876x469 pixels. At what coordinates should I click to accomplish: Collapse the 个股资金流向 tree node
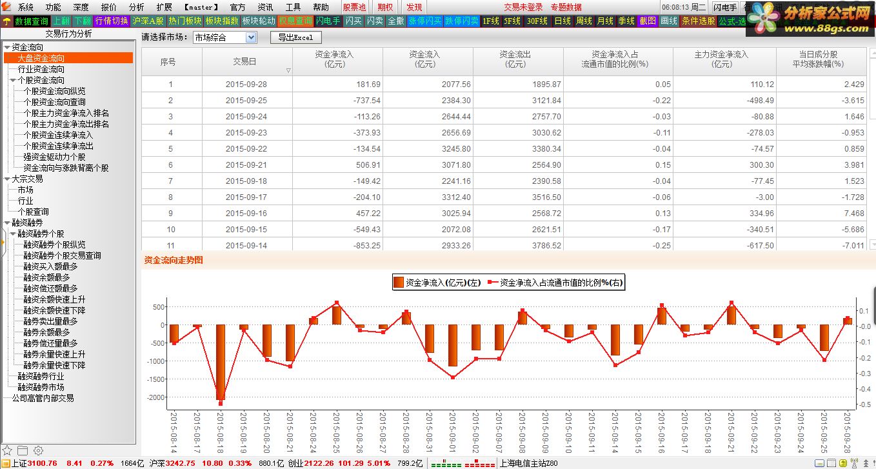(x=13, y=81)
